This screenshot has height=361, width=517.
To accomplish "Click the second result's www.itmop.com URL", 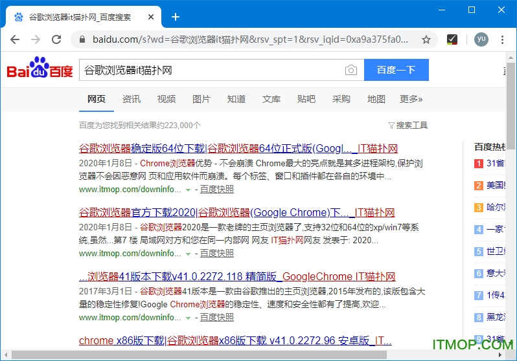I will pyautogui.click(x=130, y=254).
